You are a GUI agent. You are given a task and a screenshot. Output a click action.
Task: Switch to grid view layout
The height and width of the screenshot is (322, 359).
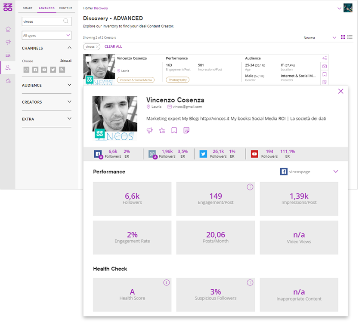(343, 37)
